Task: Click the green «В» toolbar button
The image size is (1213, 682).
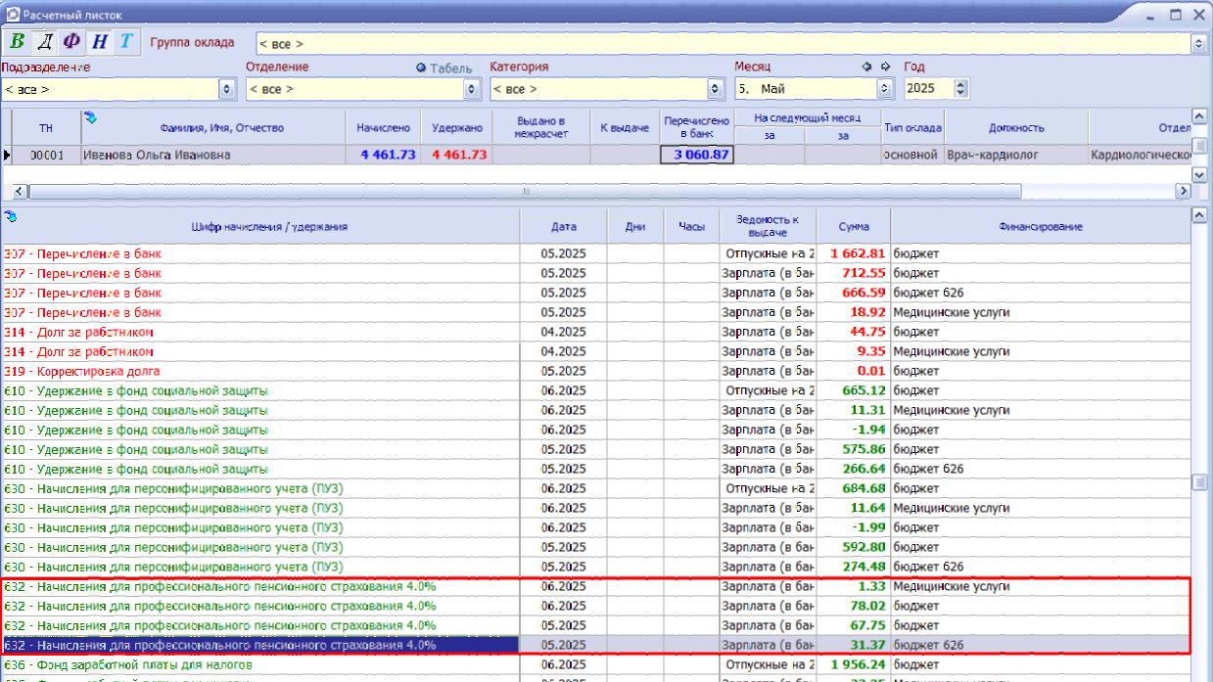Action: 18,42
